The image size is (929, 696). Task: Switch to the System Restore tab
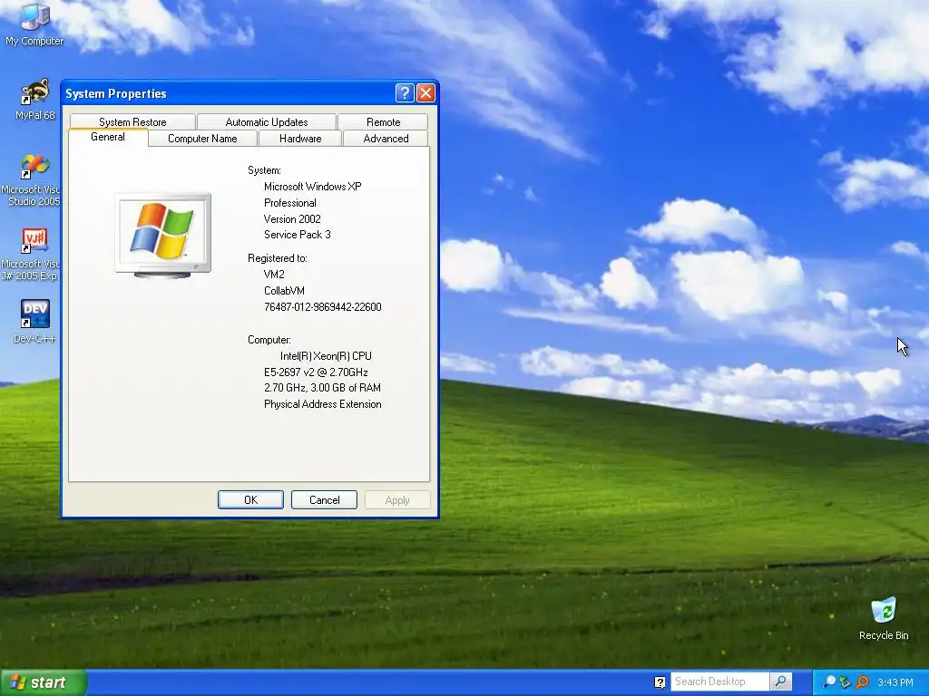point(132,122)
